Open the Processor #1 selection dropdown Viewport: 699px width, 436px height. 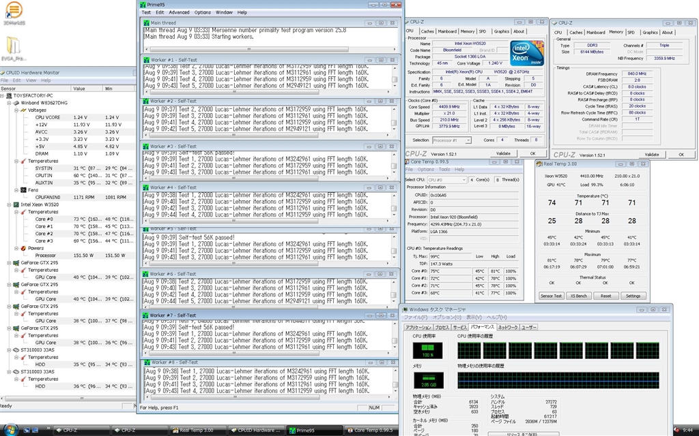pyautogui.click(x=451, y=140)
